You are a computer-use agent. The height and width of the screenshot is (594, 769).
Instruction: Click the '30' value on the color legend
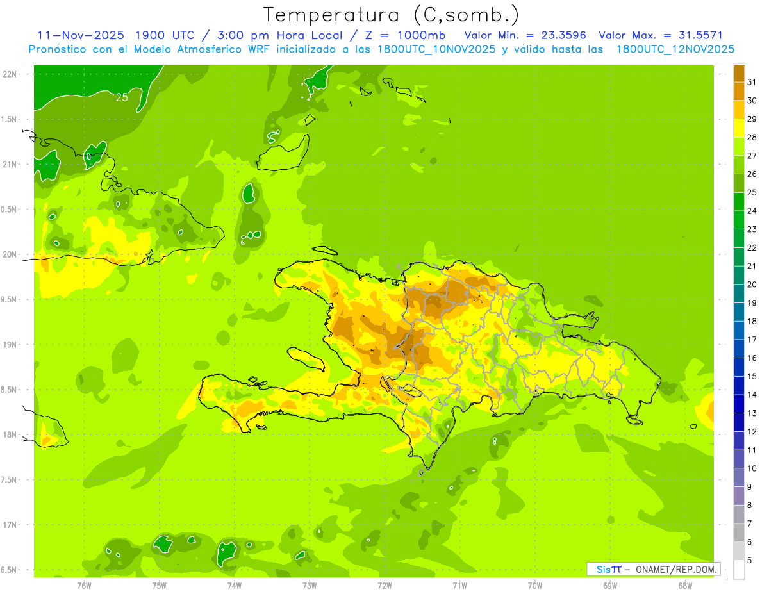click(x=752, y=101)
